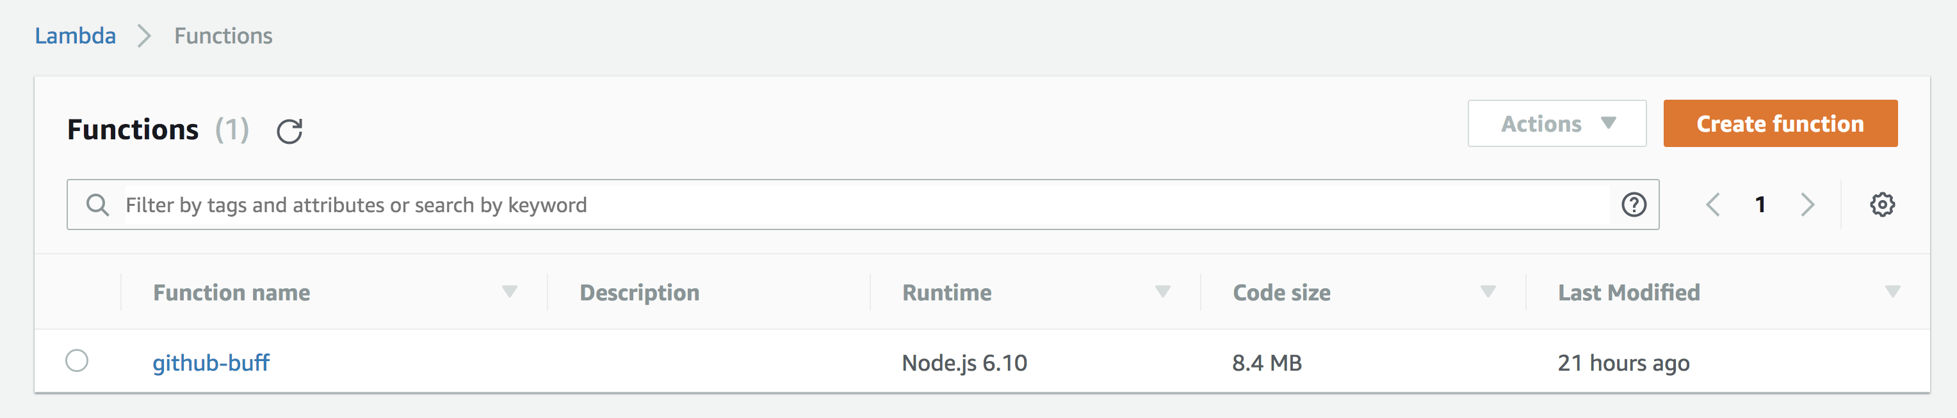Click the Description column header
The width and height of the screenshot is (1957, 418).
click(639, 292)
